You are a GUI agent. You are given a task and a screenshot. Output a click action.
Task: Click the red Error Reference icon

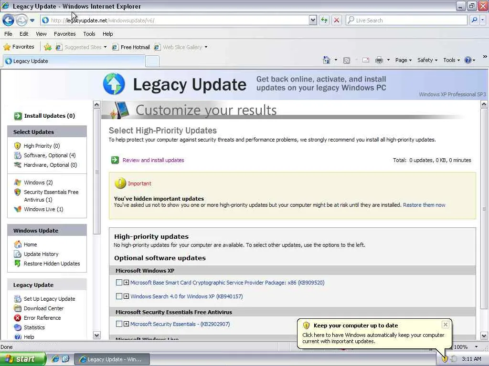pyautogui.click(x=18, y=318)
